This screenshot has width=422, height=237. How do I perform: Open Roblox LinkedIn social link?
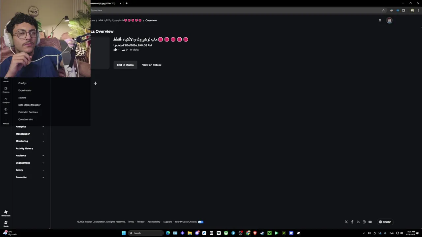358,222
